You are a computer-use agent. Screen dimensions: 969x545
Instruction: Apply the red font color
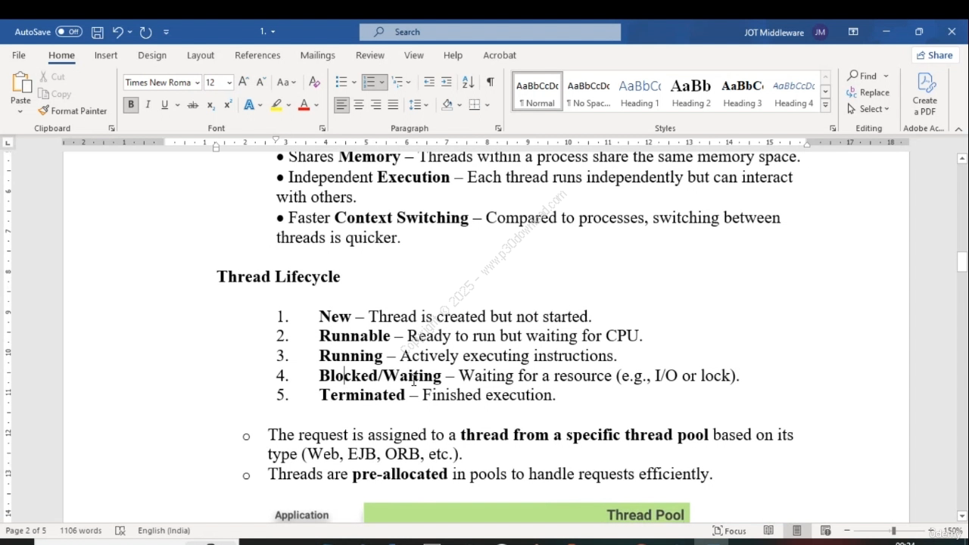point(304,104)
